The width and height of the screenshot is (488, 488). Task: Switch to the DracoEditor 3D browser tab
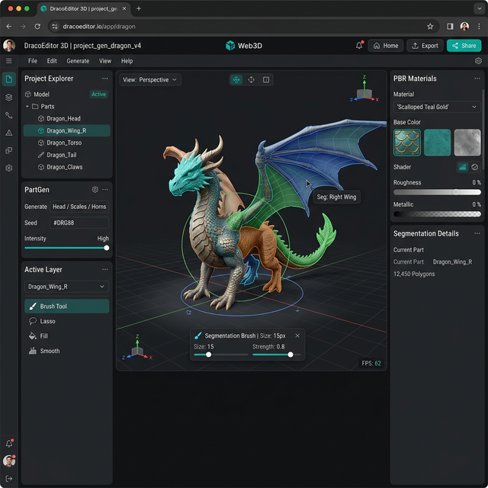[83, 8]
